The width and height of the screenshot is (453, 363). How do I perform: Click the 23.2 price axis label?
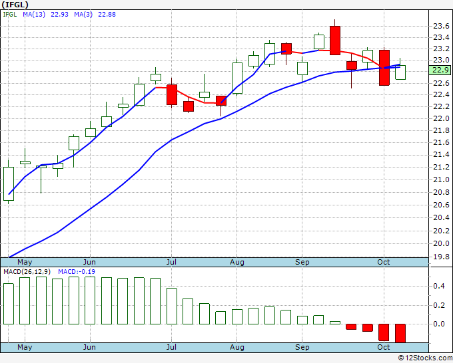tap(441, 49)
